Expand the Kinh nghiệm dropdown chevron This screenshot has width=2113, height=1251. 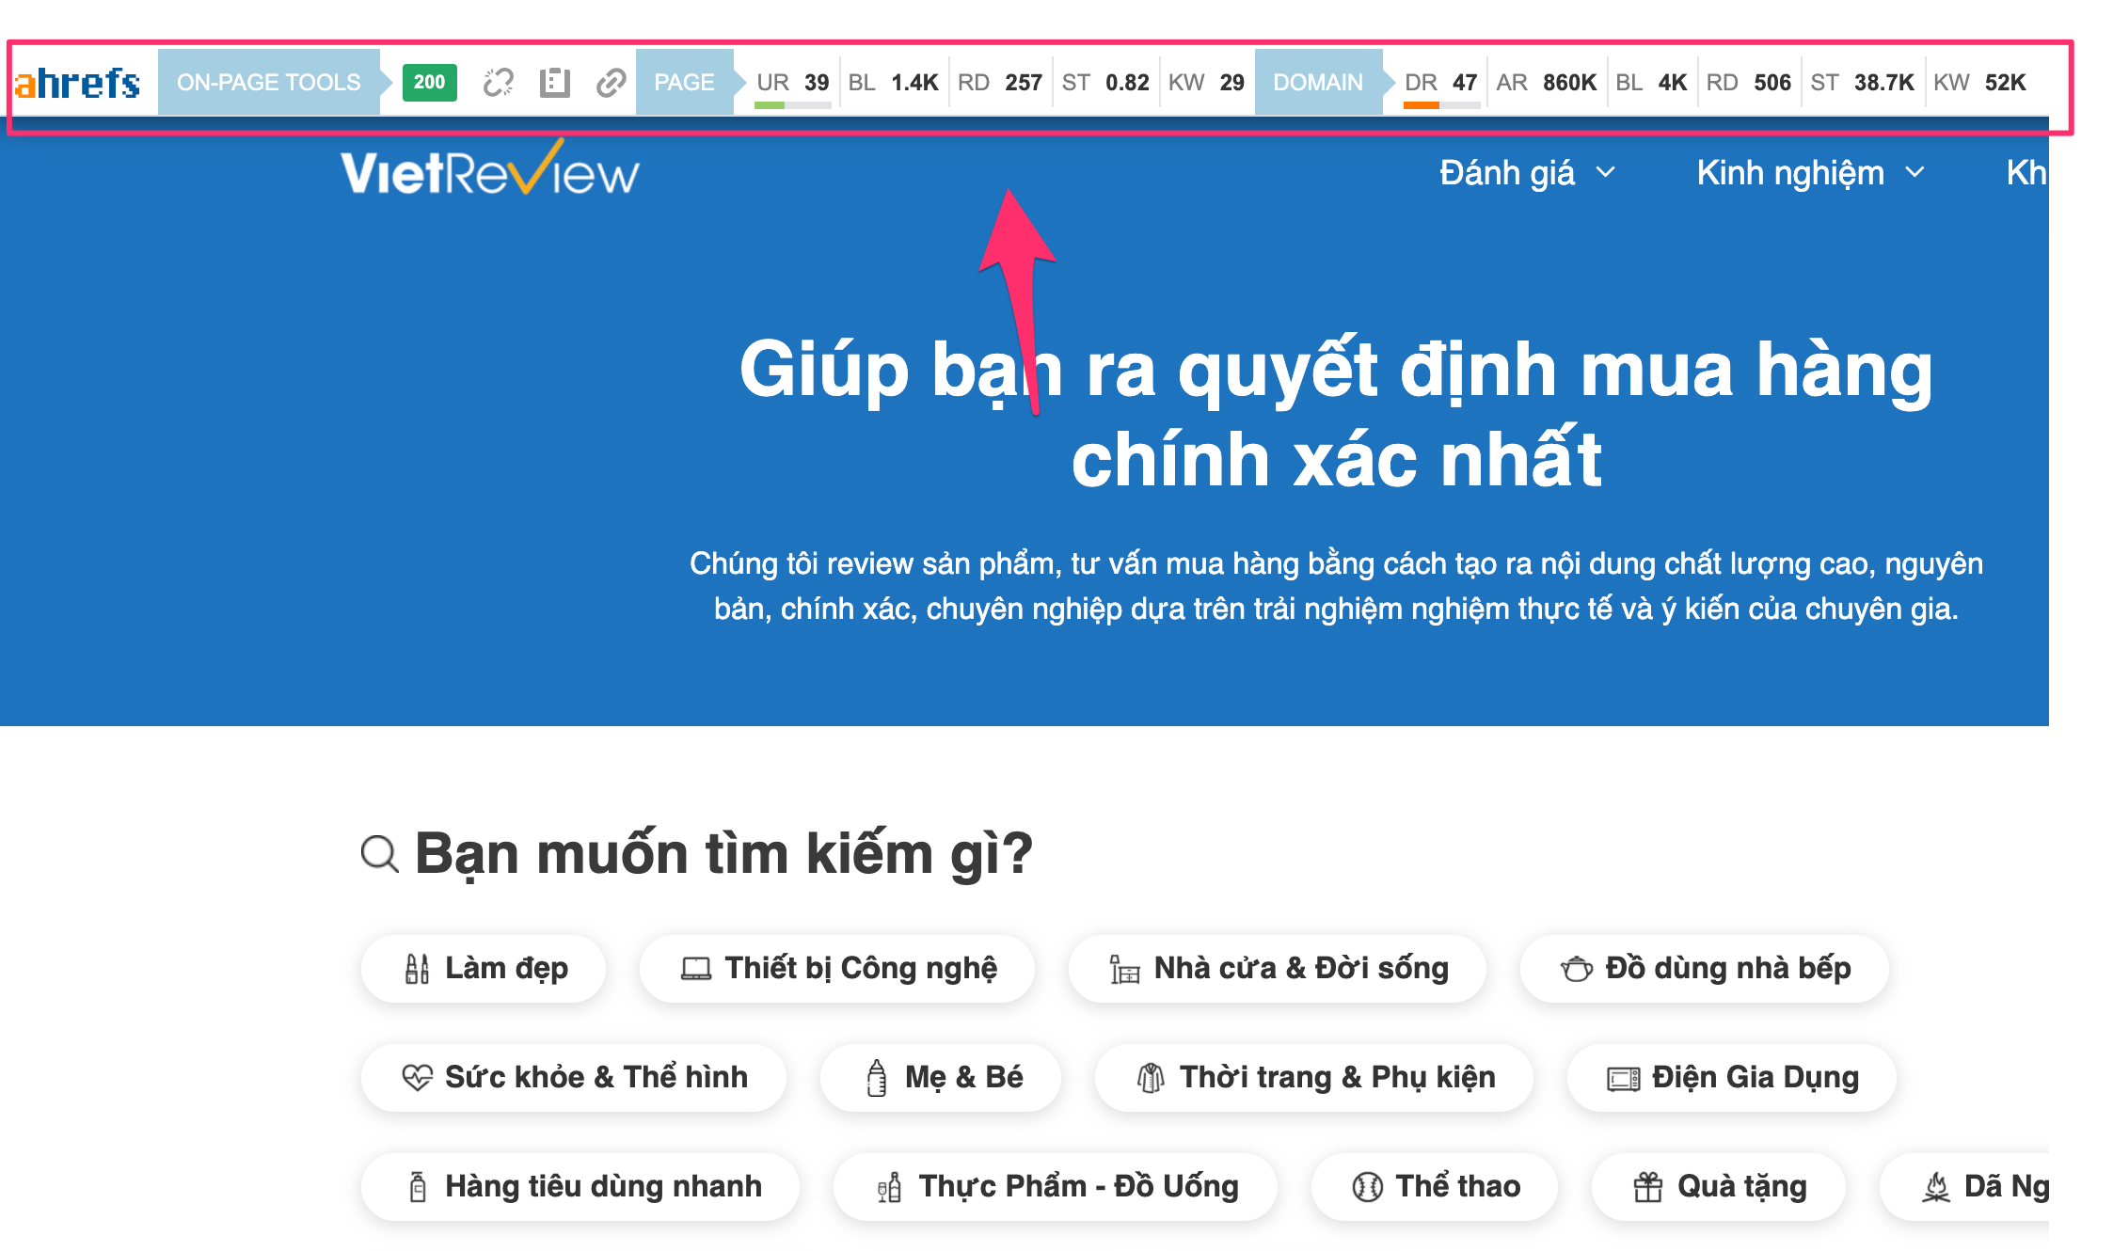(x=1914, y=173)
